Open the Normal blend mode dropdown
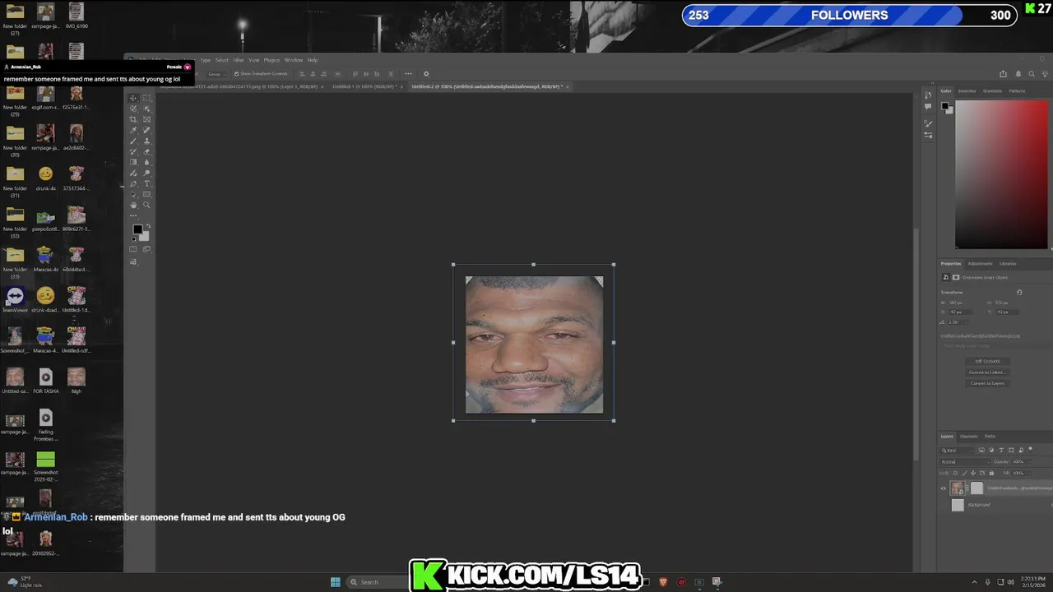The image size is (1053, 592). [x=965, y=462]
